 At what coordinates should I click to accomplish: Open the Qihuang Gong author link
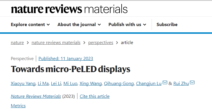pyautogui.click(x=119, y=84)
